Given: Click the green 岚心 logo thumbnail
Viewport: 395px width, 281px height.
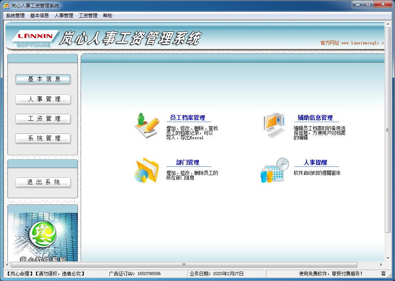Looking at the screenshot, I should pos(43,234).
